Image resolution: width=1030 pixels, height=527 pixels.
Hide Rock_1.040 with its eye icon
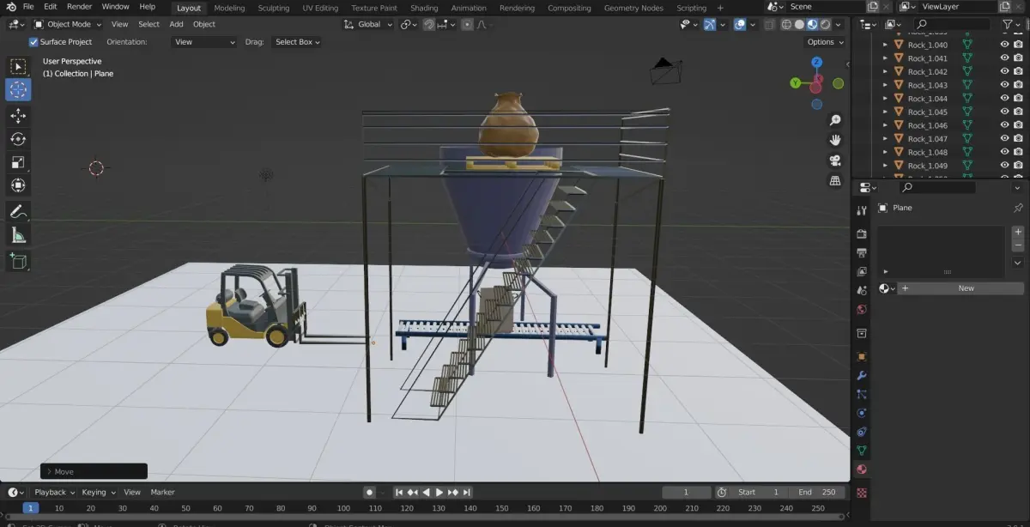[1004, 45]
